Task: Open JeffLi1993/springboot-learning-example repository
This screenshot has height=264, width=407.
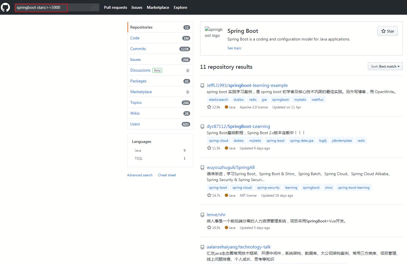Action: (247, 85)
